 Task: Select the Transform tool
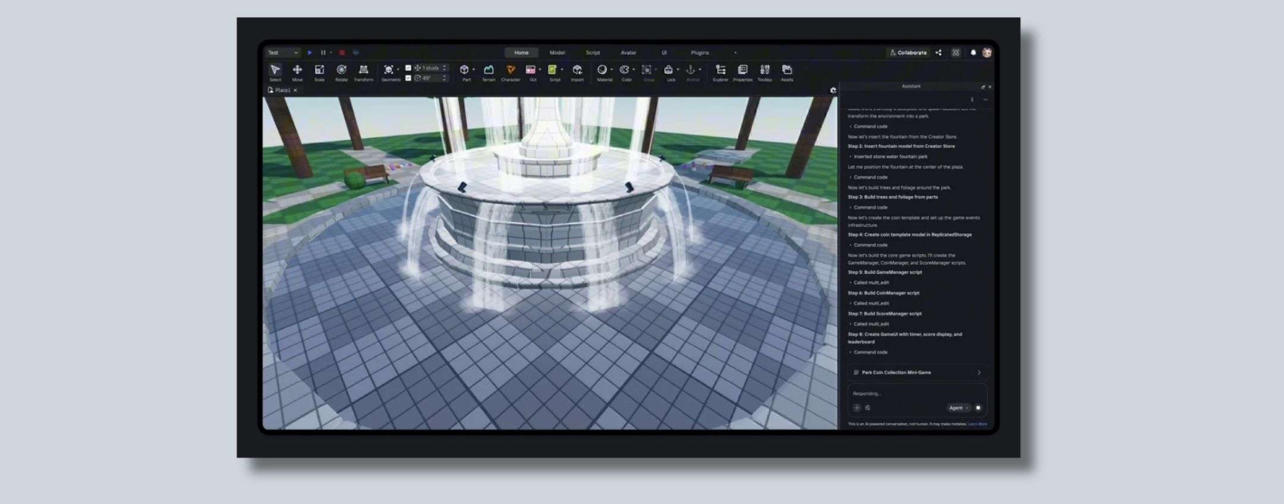[364, 73]
